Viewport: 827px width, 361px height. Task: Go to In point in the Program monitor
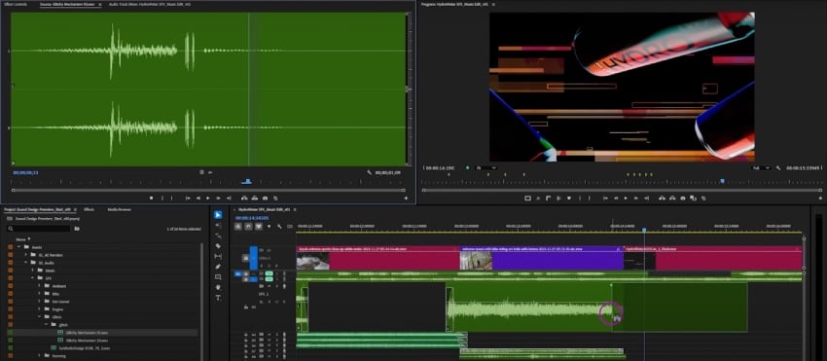(605, 199)
